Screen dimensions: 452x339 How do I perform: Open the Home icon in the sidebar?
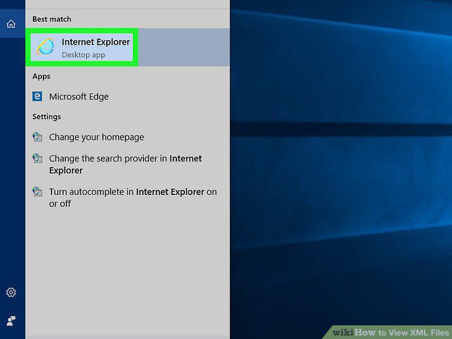pyautogui.click(x=11, y=24)
